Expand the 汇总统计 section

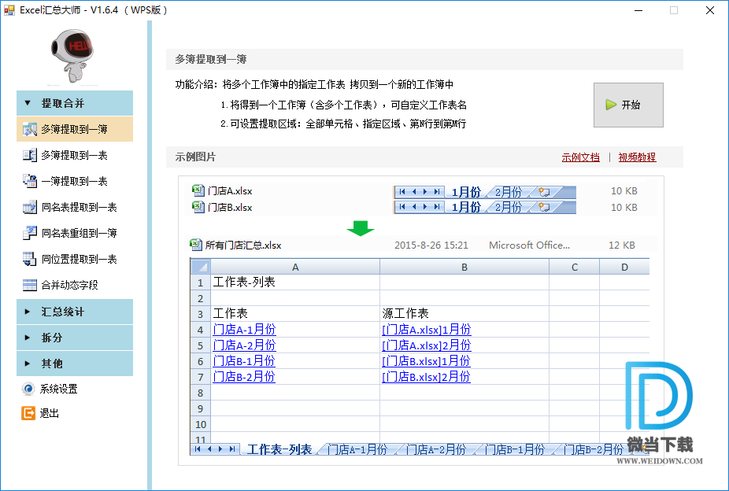coord(74,312)
